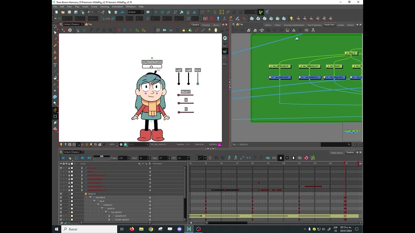This screenshot has height=233, width=415.
Task: Collapse the MASTER-P layer
Action: 90,197
